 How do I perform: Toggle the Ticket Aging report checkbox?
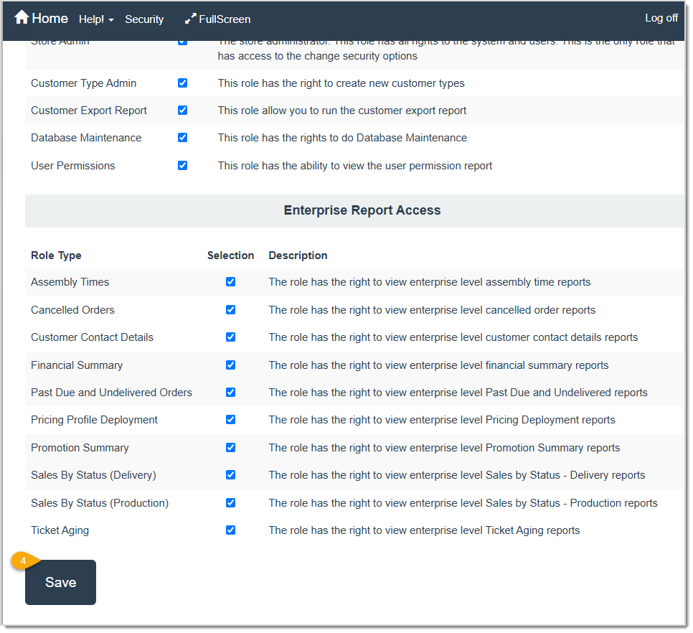(x=230, y=530)
